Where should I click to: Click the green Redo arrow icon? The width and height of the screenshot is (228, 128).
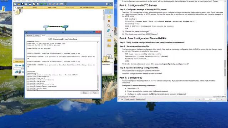45,4
